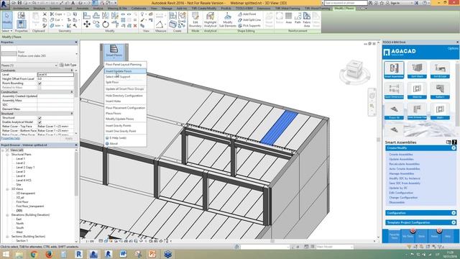Open the Edit Boundary tool

point(195,20)
